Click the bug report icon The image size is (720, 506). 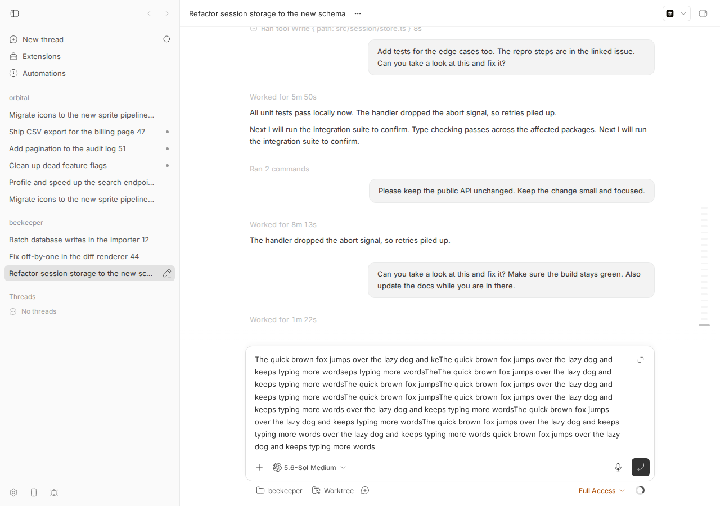click(54, 493)
